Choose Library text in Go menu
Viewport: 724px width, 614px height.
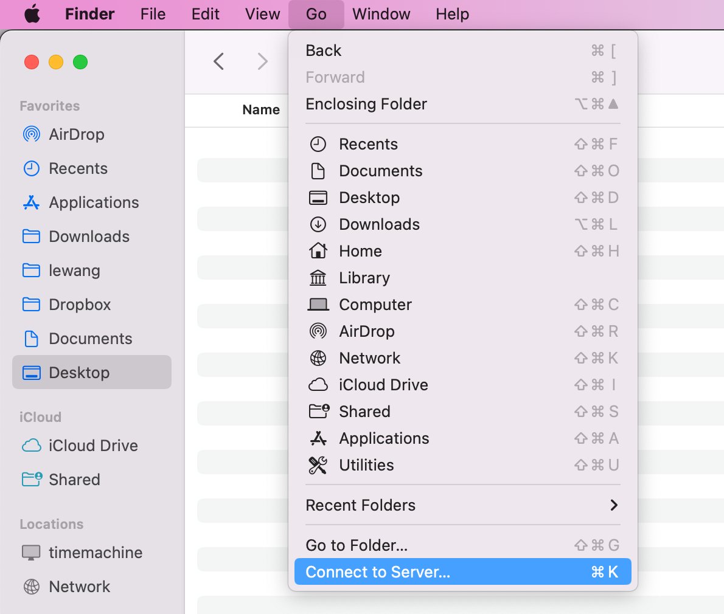pos(365,278)
